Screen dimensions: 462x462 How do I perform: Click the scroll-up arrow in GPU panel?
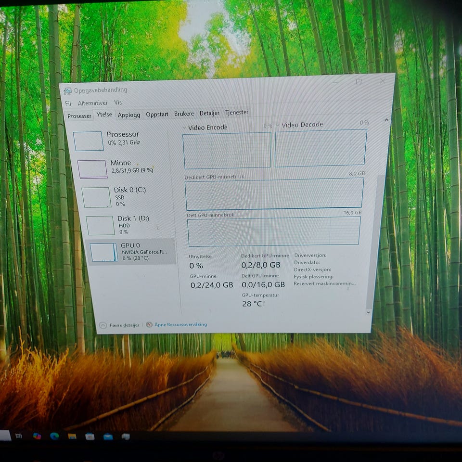[x=386, y=120]
